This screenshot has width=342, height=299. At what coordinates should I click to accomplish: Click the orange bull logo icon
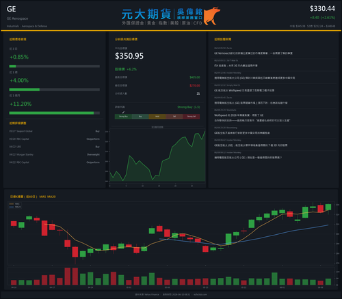212,16
